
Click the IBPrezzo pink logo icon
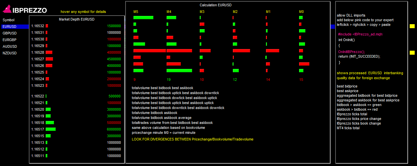(8, 10)
